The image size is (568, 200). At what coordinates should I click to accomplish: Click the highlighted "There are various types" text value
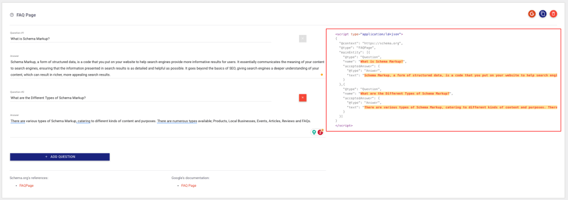pos(460,107)
